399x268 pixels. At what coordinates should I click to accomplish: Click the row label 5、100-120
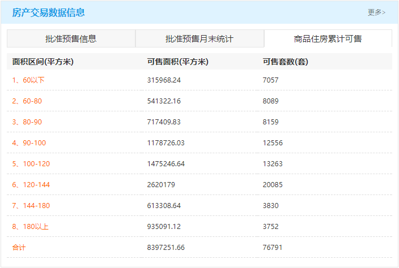[31, 164]
